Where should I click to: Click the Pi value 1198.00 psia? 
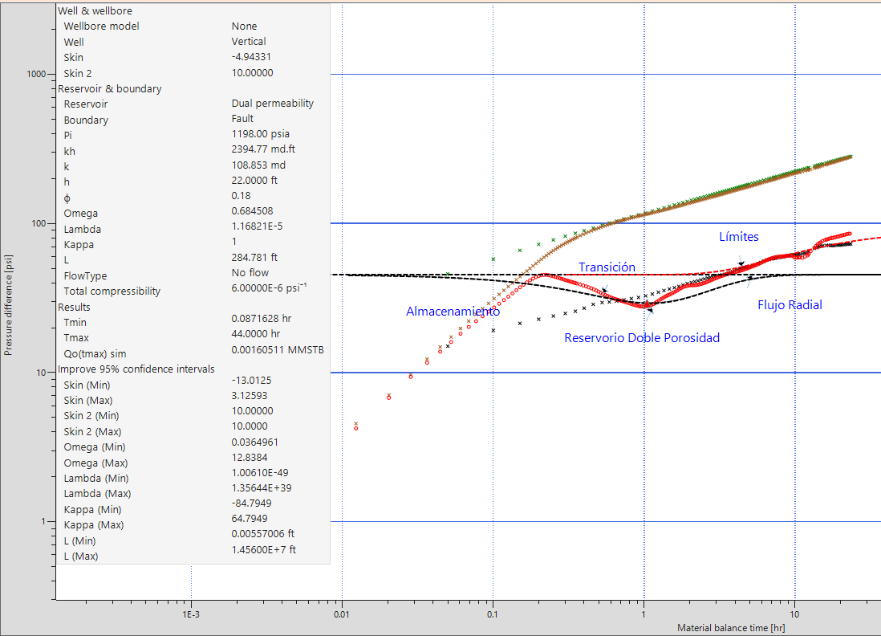click(x=261, y=134)
